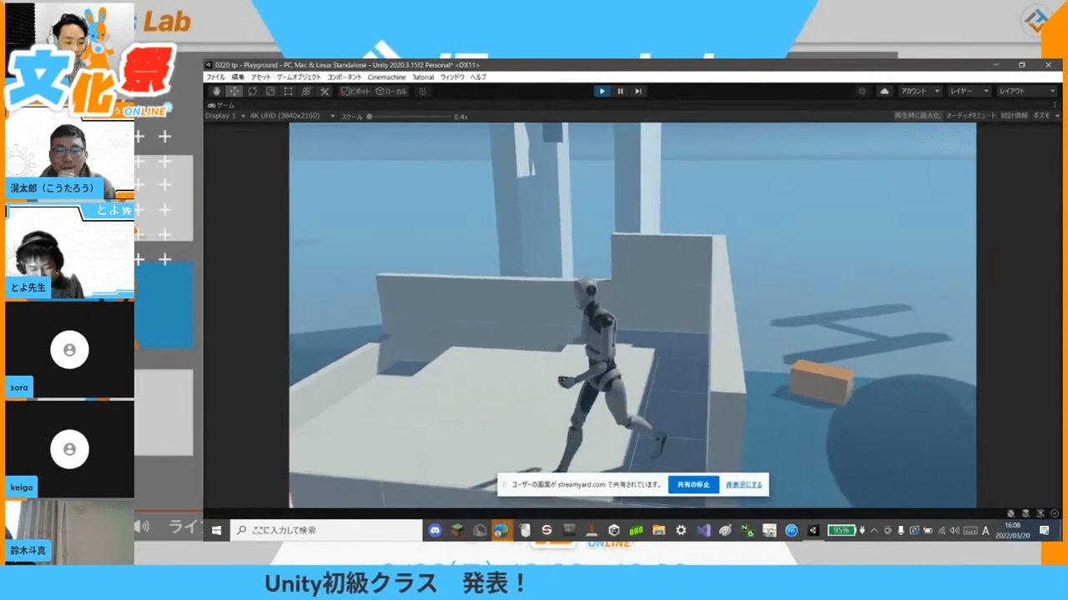This screenshot has height=600, width=1068.
Task: Expand the レイアウト layout dropdown
Action: 1027,91
